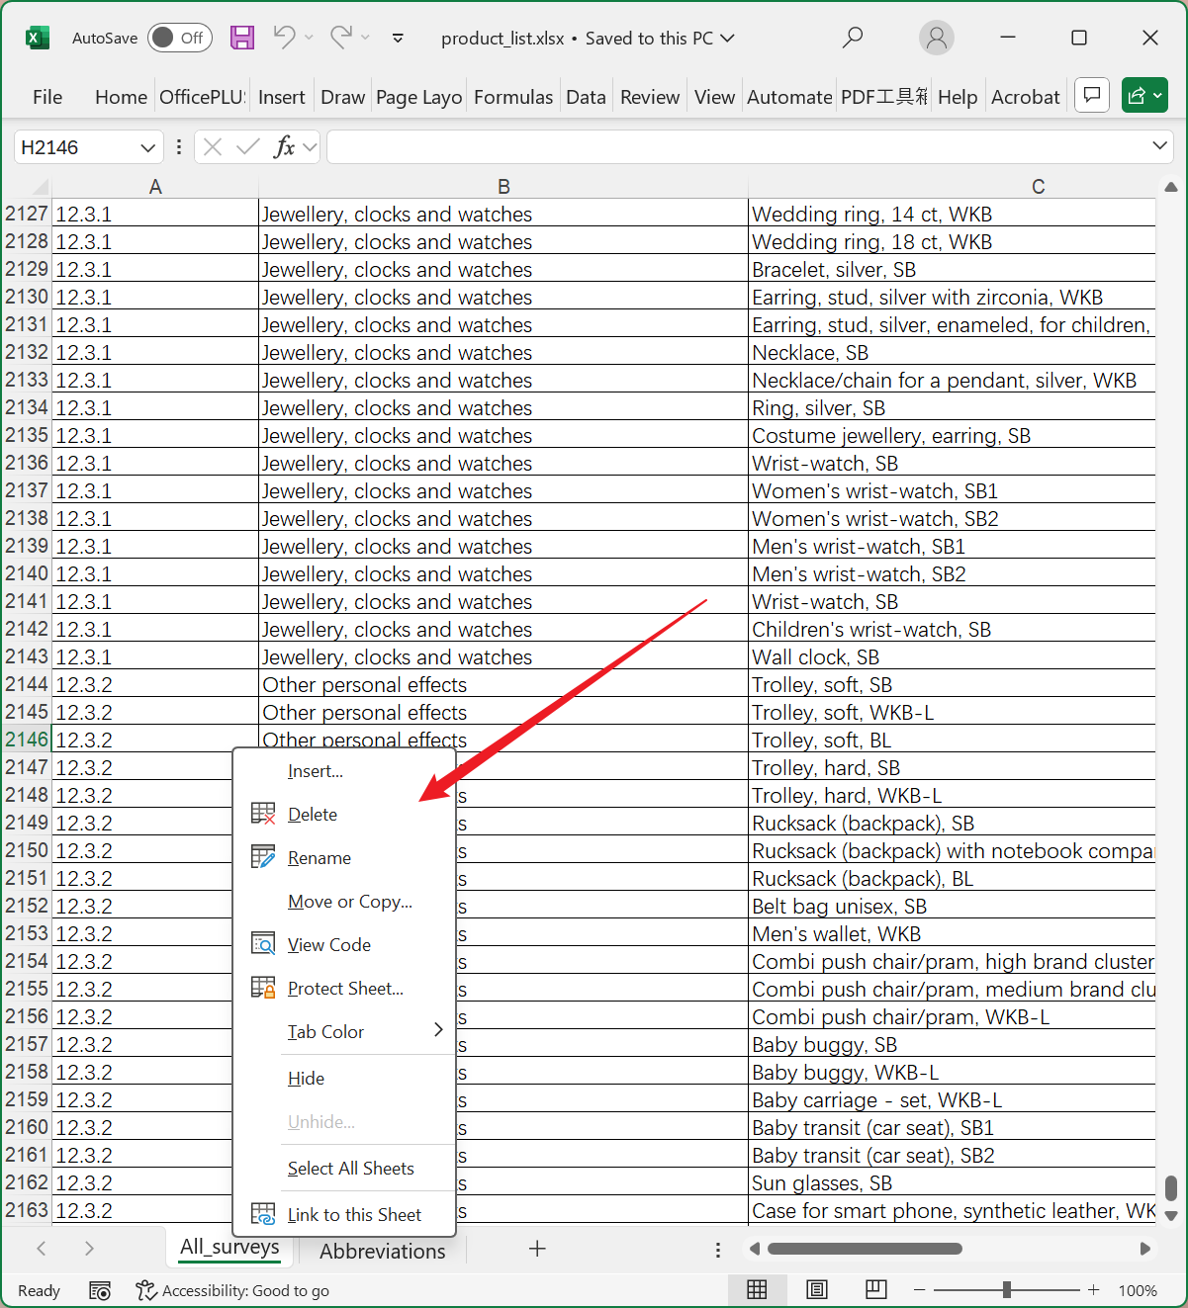Click the Save icon in title bar
Viewport: 1188px width, 1308px height.
click(x=242, y=38)
